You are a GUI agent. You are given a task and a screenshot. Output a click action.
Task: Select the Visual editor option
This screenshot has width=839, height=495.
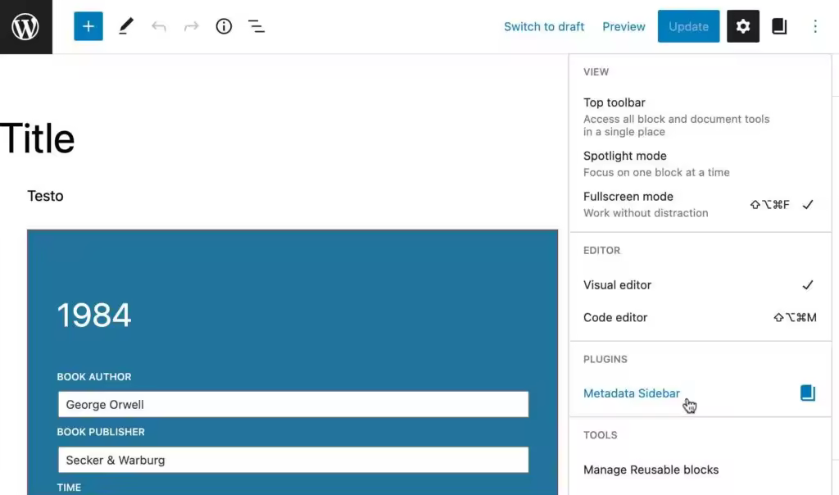point(700,284)
